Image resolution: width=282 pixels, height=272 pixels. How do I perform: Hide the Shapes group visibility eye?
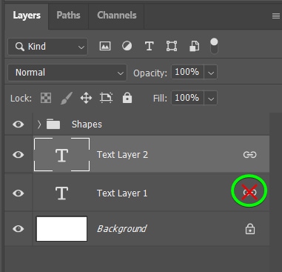(19, 125)
